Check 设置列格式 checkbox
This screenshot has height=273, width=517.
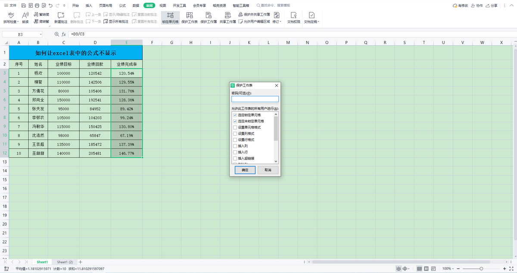[235, 133]
